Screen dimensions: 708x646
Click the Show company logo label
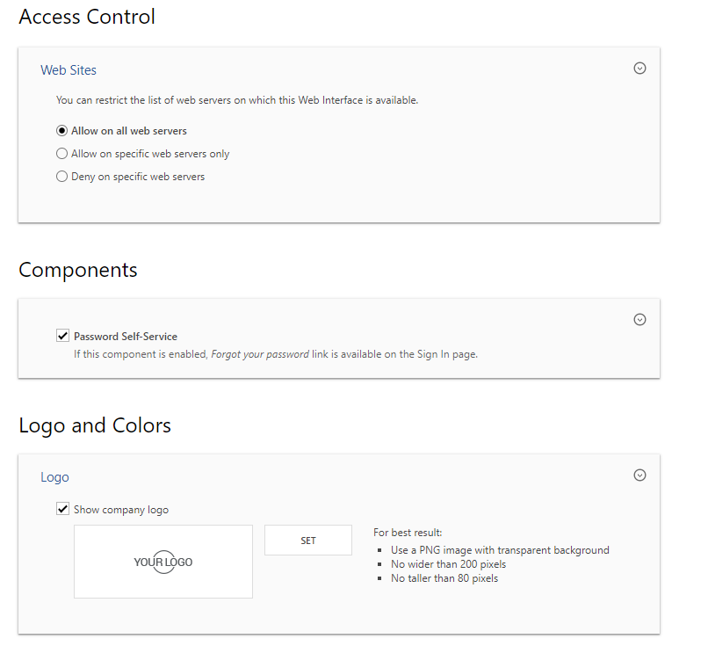click(121, 510)
